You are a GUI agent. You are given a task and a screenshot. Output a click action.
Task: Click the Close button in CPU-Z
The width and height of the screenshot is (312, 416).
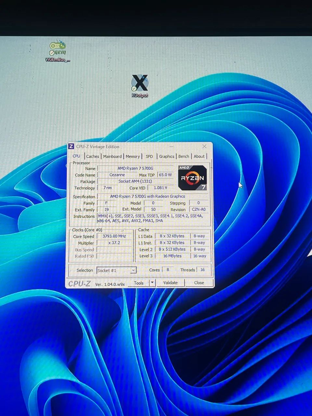[x=199, y=283]
